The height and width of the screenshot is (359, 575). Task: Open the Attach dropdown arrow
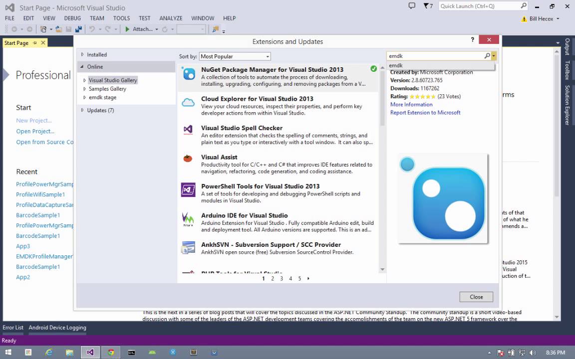coord(157,29)
